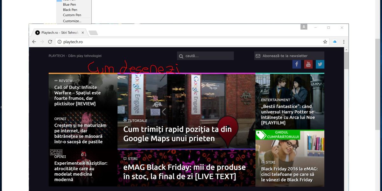382x191 pixels.
Task: Open the Call of Duty: Infinite Warfare review
Action: tap(77, 95)
